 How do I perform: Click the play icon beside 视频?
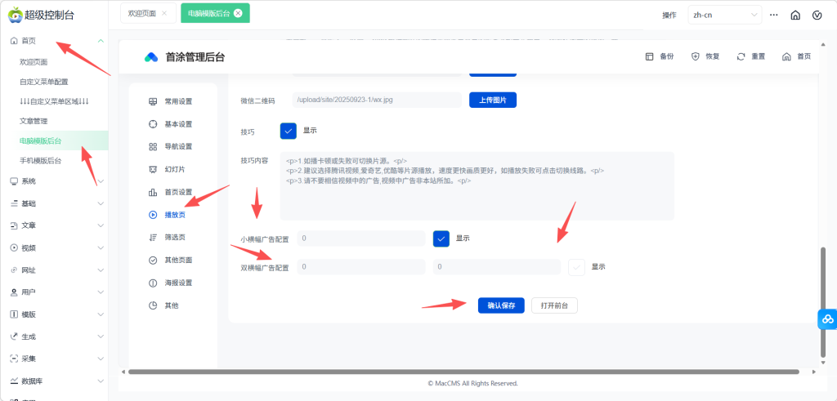pos(15,248)
